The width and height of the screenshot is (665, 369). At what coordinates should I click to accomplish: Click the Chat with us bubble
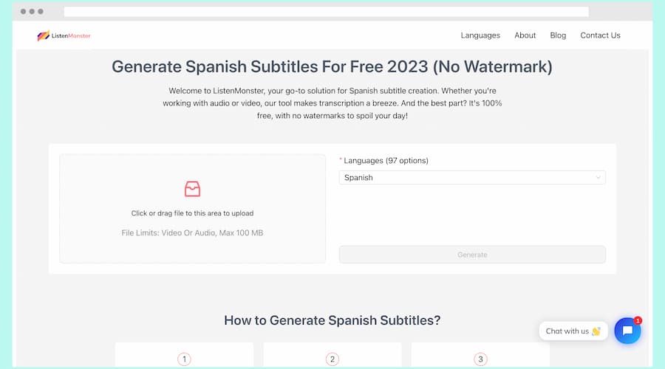click(573, 331)
